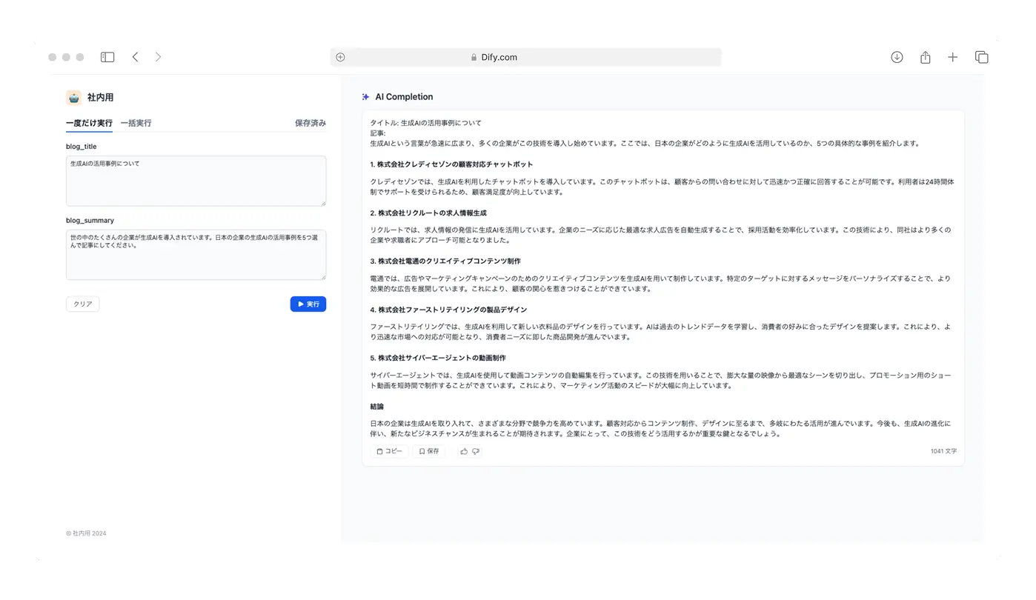This screenshot has width=1036, height=600.
Task: Copy the generated article with コピー
Action: 389,450
